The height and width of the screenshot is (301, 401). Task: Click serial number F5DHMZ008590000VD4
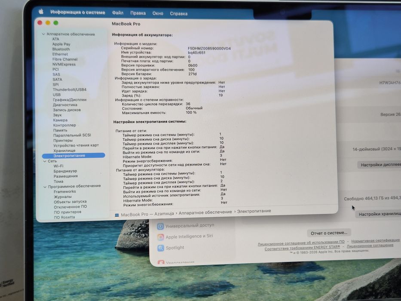pyautogui.click(x=209, y=48)
